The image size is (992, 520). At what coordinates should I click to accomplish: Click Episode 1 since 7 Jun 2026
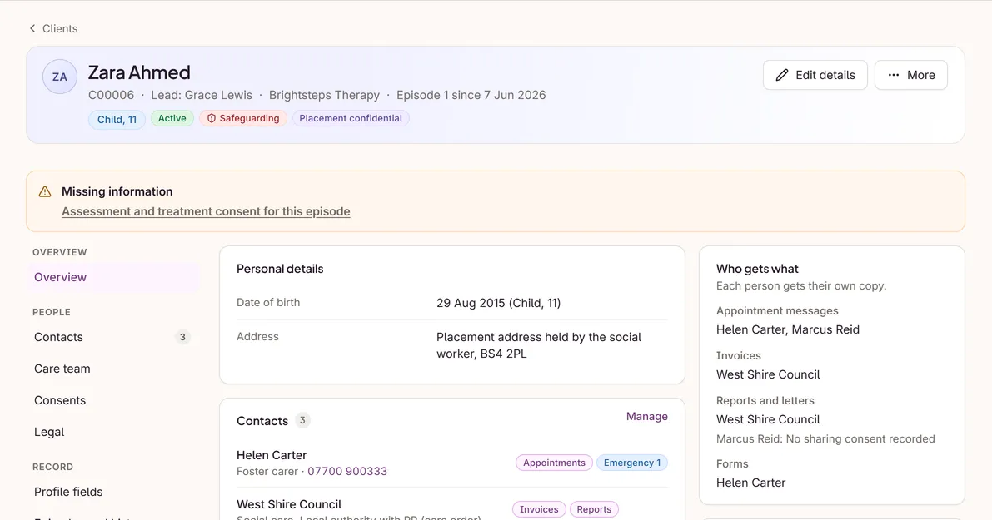pyautogui.click(x=471, y=95)
